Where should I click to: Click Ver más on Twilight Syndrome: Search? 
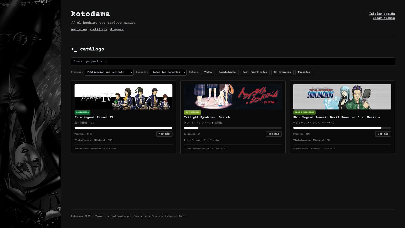coord(274,134)
